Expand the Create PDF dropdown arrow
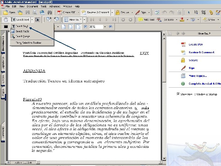Screen dimensions: 221x166 79,13
